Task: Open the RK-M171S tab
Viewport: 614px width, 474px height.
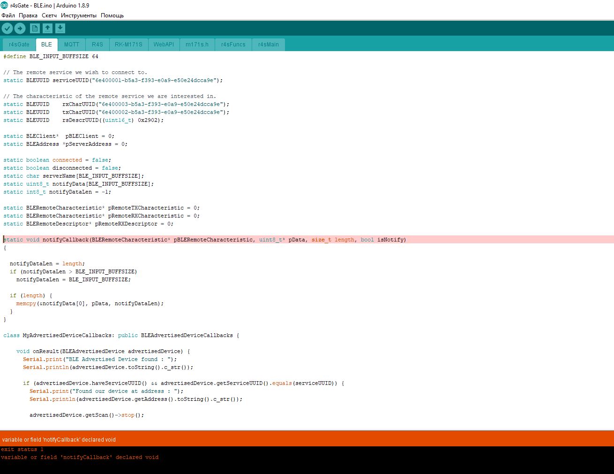Action: click(x=128, y=45)
